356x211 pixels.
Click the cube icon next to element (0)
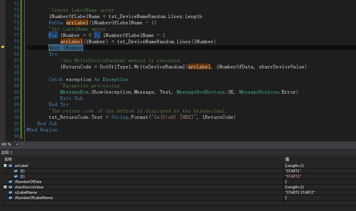tap(16, 171)
